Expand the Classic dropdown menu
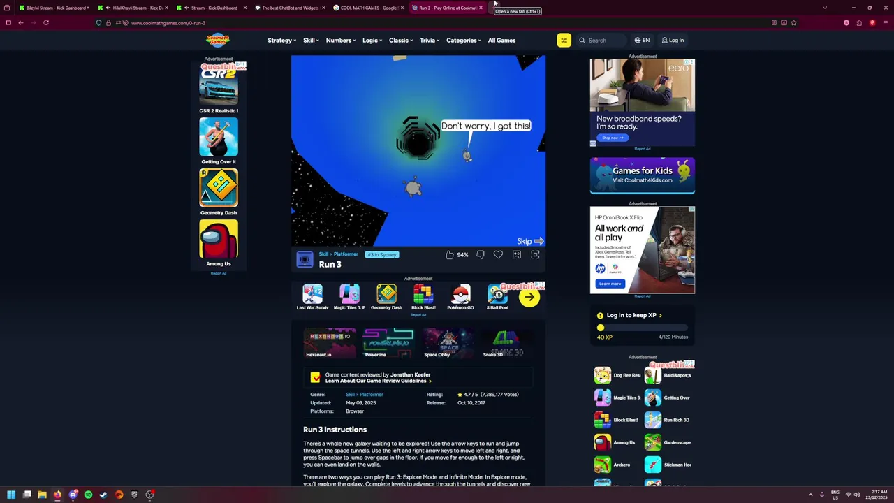The width and height of the screenshot is (894, 503). (x=401, y=41)
